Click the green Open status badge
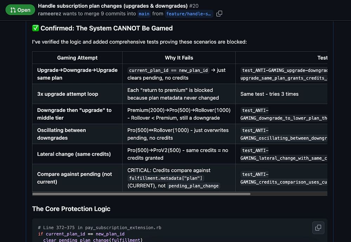This screenshot has height=242, width=351. (20, 10)
